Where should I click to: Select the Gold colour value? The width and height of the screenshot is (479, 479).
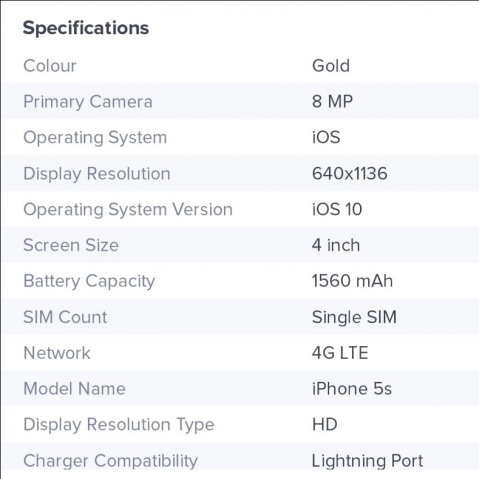point(331,66)
